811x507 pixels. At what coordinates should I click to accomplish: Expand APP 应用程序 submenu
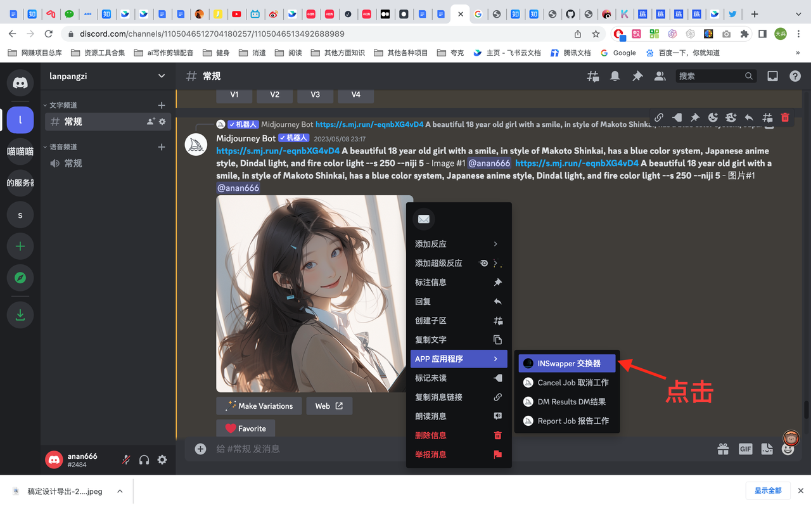click(x=459, y=359)
